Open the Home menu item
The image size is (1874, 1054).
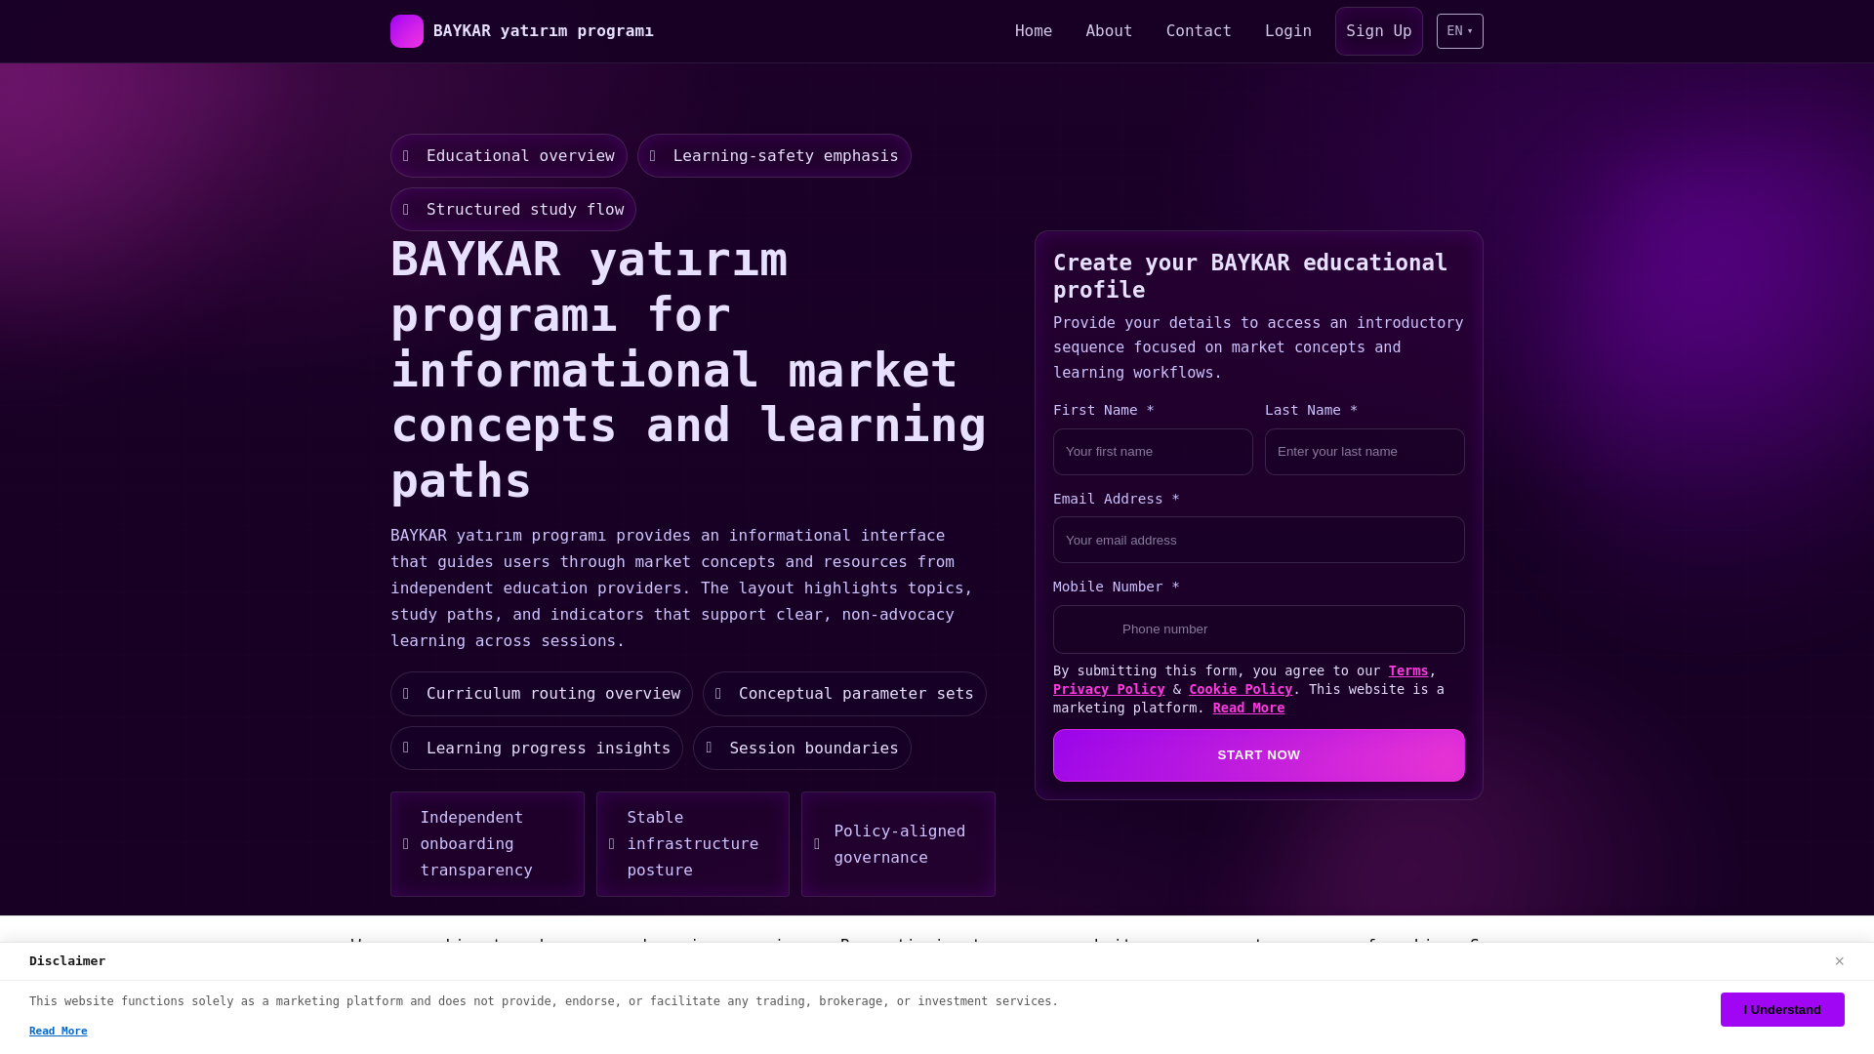click(x=1034, y=31)
